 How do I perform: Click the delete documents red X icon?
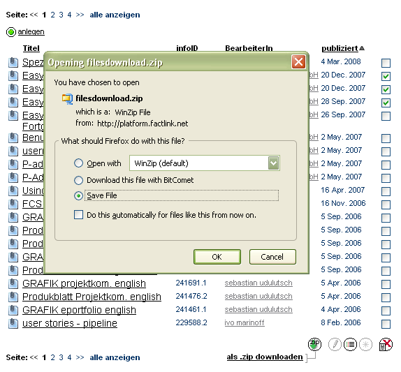[386, 344]
